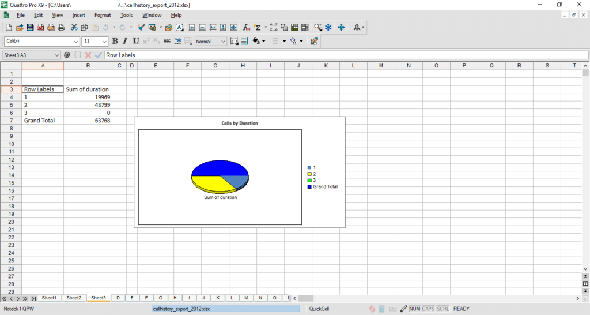Image resolution: width=590 pixels, height=315 pixels.
Task: Open the Normal style dropdown
Action: (x=223, y=42)
